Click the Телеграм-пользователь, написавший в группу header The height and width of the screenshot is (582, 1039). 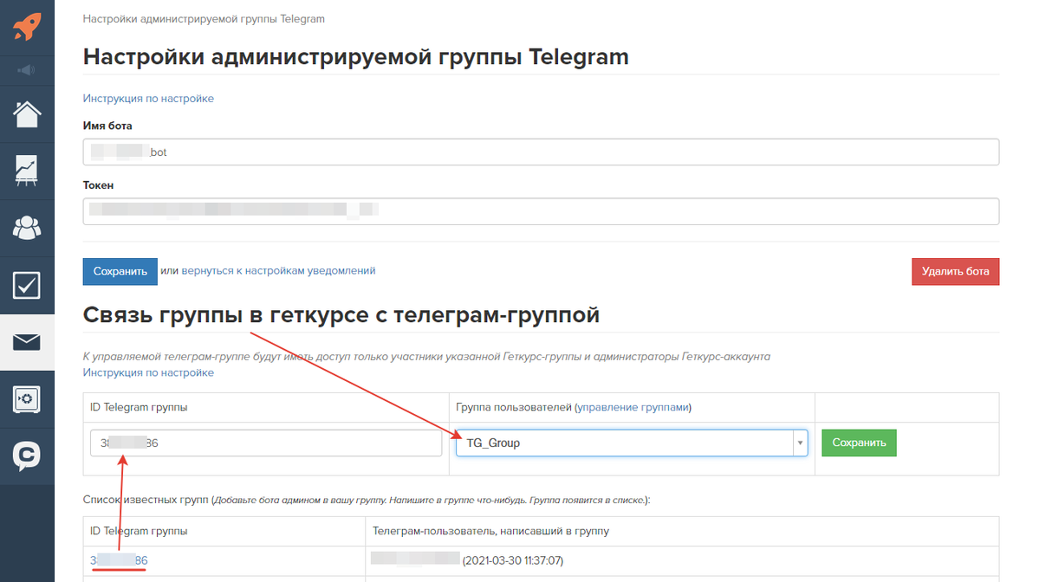[490, 531]
